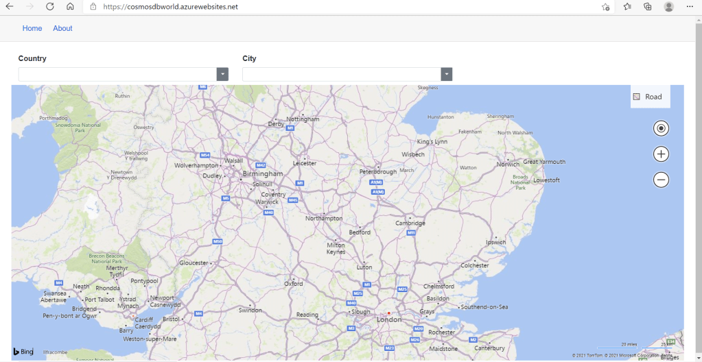Open the About menu item
The image size is (702, 362).
[x=62, y=28]
